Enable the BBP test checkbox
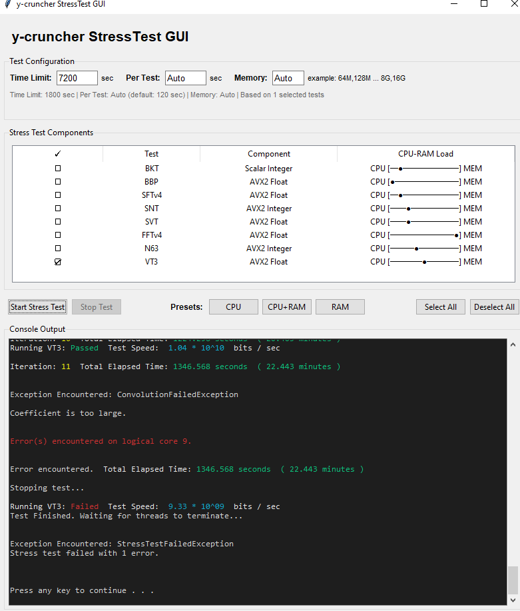The image size is (520, 611). coord(58,182)
